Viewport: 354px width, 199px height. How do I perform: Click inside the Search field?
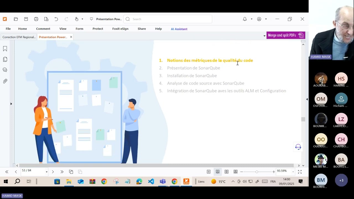[x=168, y=19]
